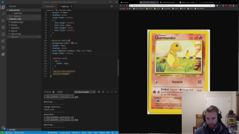Viewport: 239px width, 134px height.
Task: Open the Explorer view in activity bar
Action: pos(3,7)
